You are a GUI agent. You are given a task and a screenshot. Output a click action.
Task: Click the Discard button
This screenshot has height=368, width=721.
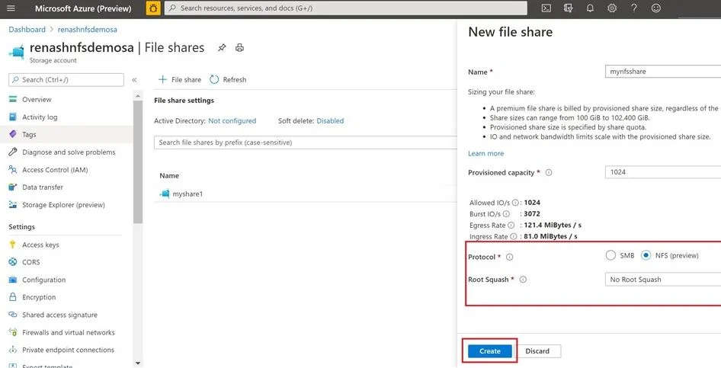click(537, 351)
